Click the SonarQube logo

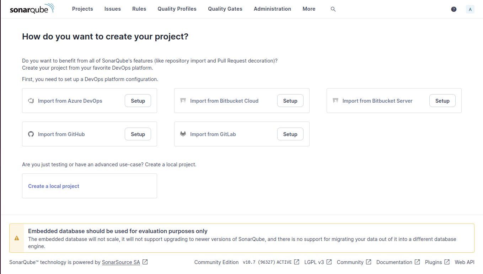click(x=32, y=9)
